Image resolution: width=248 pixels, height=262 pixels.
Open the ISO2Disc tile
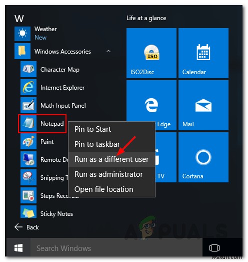pos(151,53)
